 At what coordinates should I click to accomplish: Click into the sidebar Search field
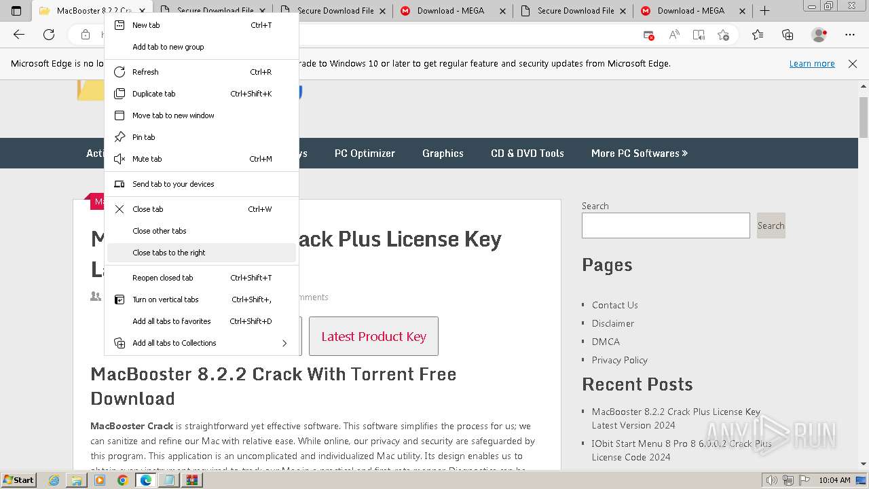tap(666, 225)
